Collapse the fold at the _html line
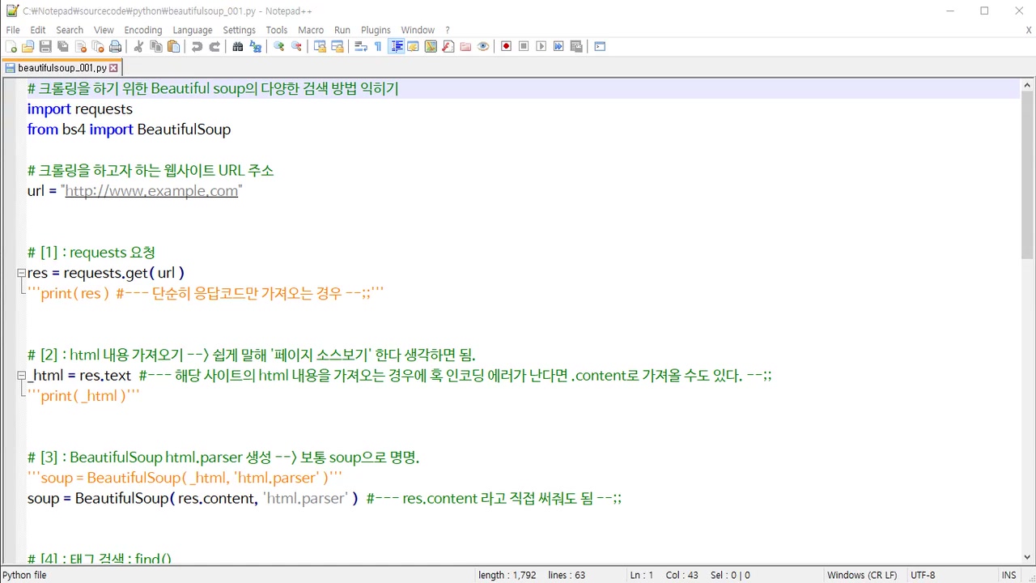 point(21,375)
